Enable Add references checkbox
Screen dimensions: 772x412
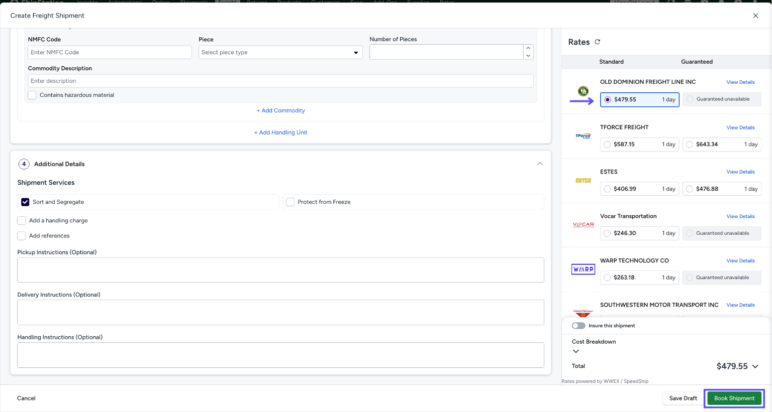[22, 235]
